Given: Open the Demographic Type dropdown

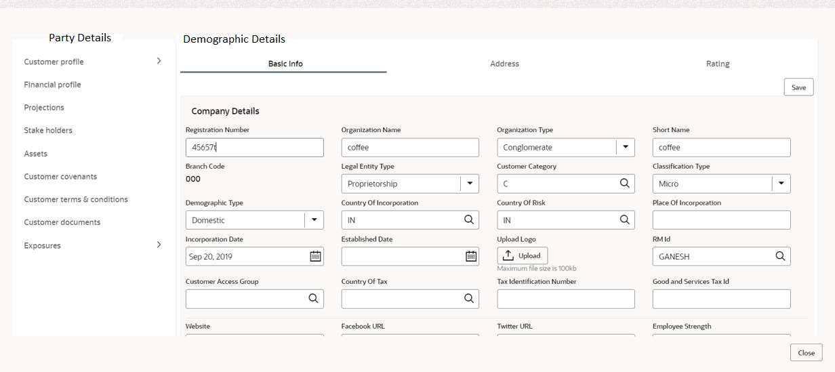Looking at the screenshot, I should tap(314, 220).
